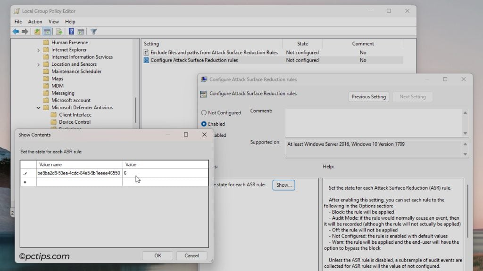Click the Back navigation arrow
Screen dimensions: 483x271
tap(16, 32)
